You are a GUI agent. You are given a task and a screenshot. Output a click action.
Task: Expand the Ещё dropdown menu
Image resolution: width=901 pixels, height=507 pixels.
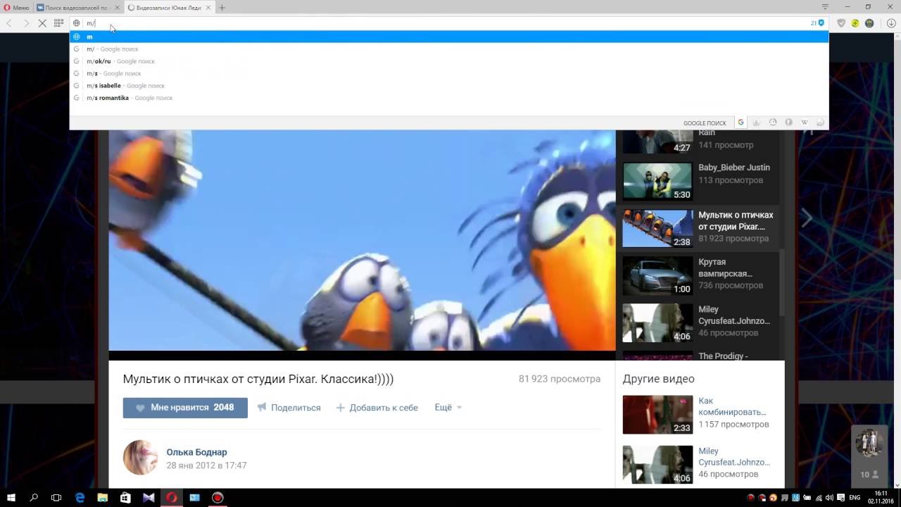(x=448, y=408)
